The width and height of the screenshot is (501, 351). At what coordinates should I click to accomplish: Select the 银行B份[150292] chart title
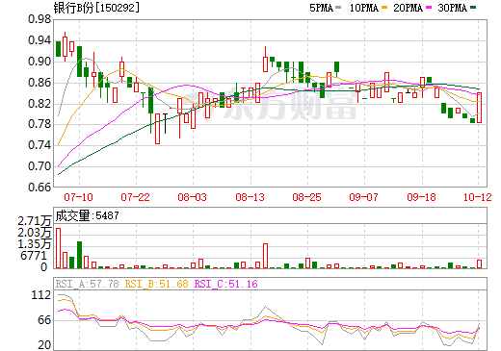coord(96,8)
